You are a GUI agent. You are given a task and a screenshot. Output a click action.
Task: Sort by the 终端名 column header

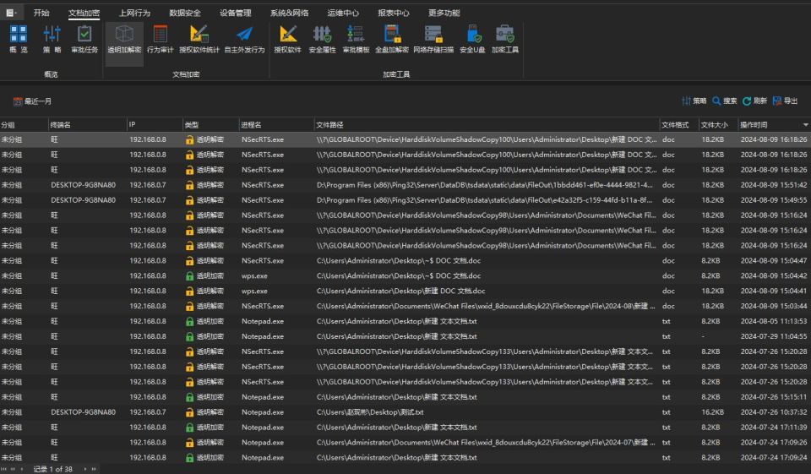[x=87, y=125]
